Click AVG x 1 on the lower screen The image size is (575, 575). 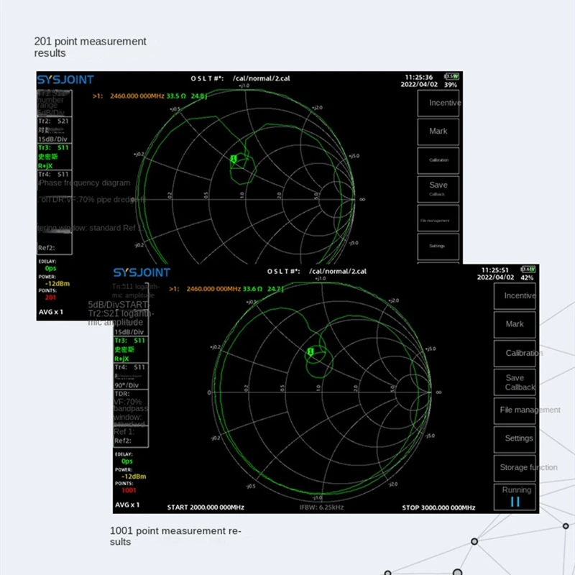tap(128, 505)
